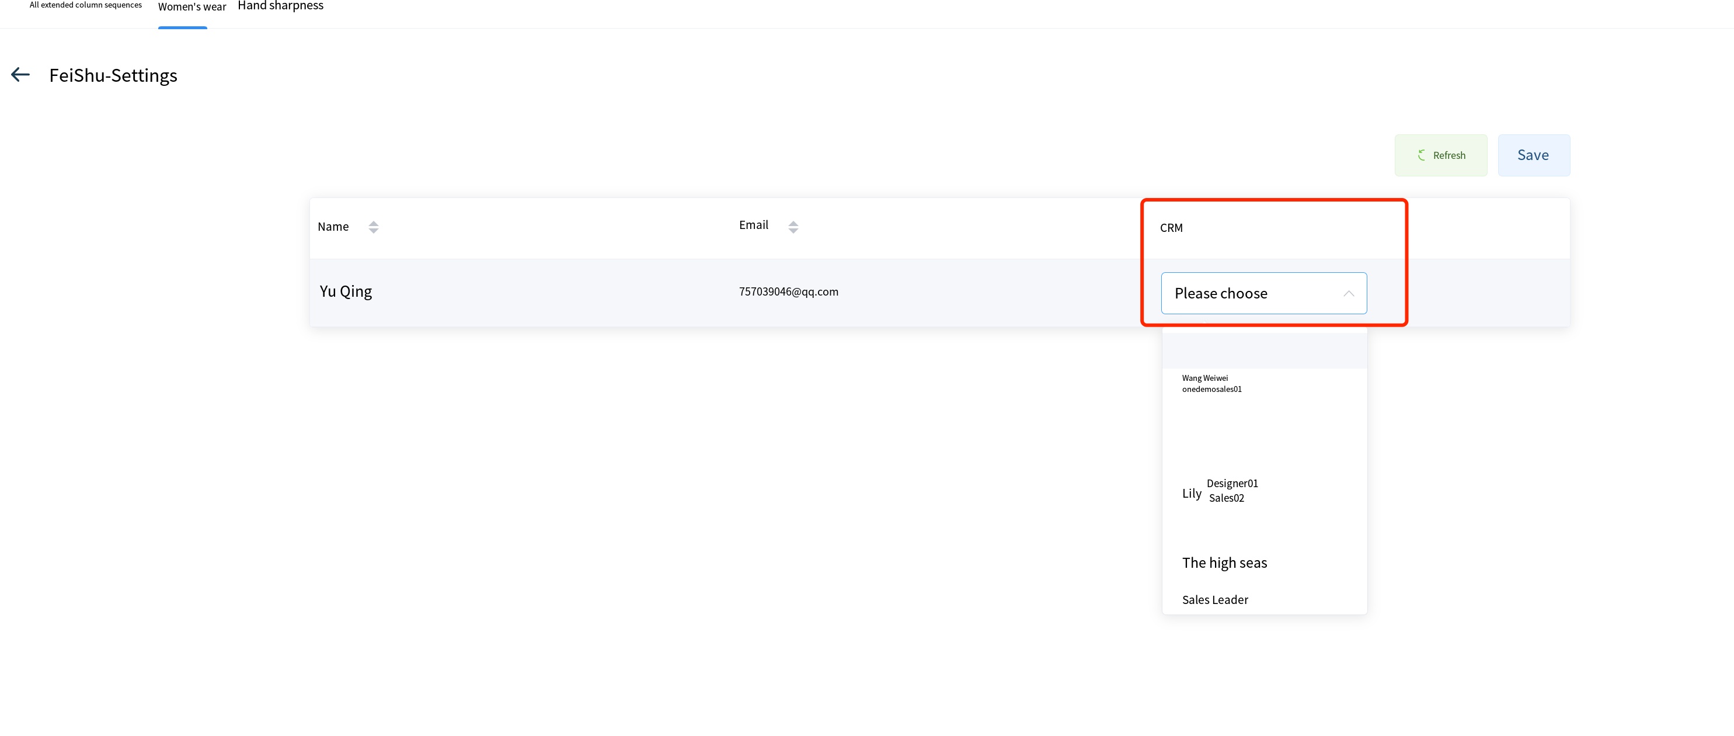Choose the Lily Designer01 Sales02 option
Image resolution: width=1734 pixels, height=736 pixels.
1220,492
